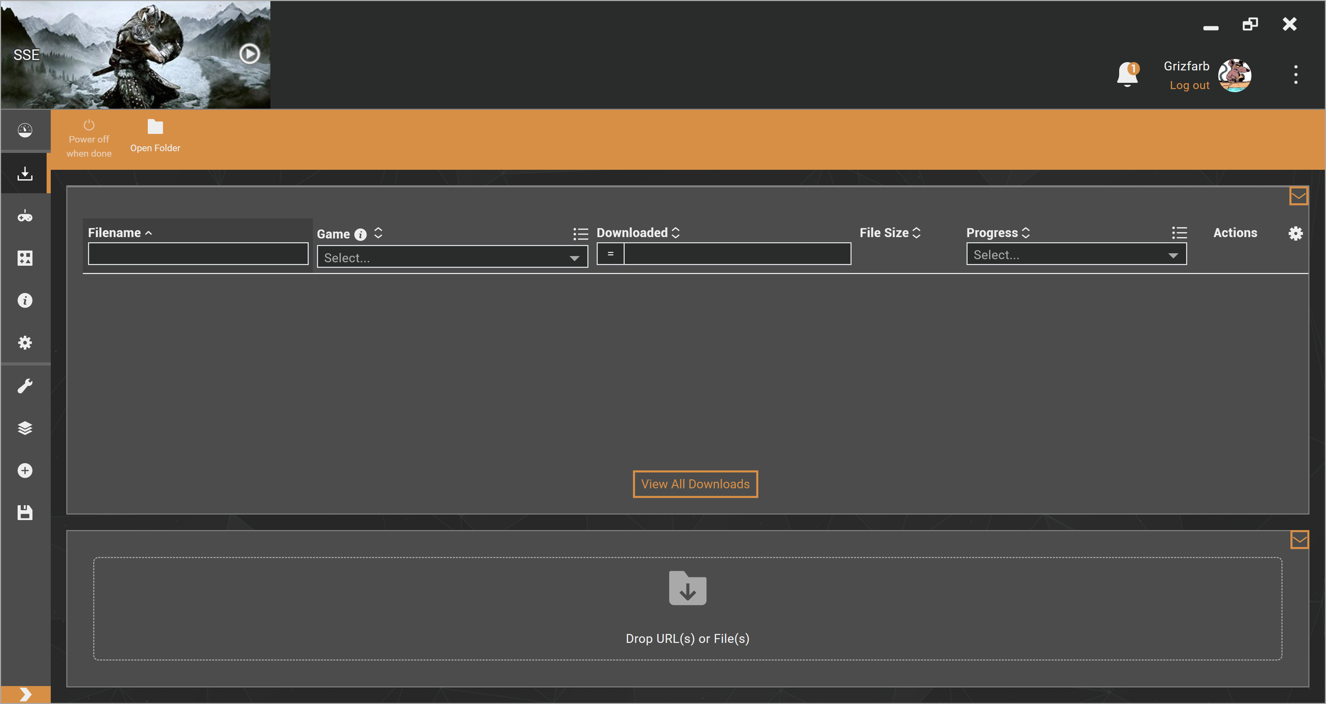The image size is (1326, 704).
Task: Click the Add new sidebar icon
Action: pyautogui.click(x=25, y=471)
